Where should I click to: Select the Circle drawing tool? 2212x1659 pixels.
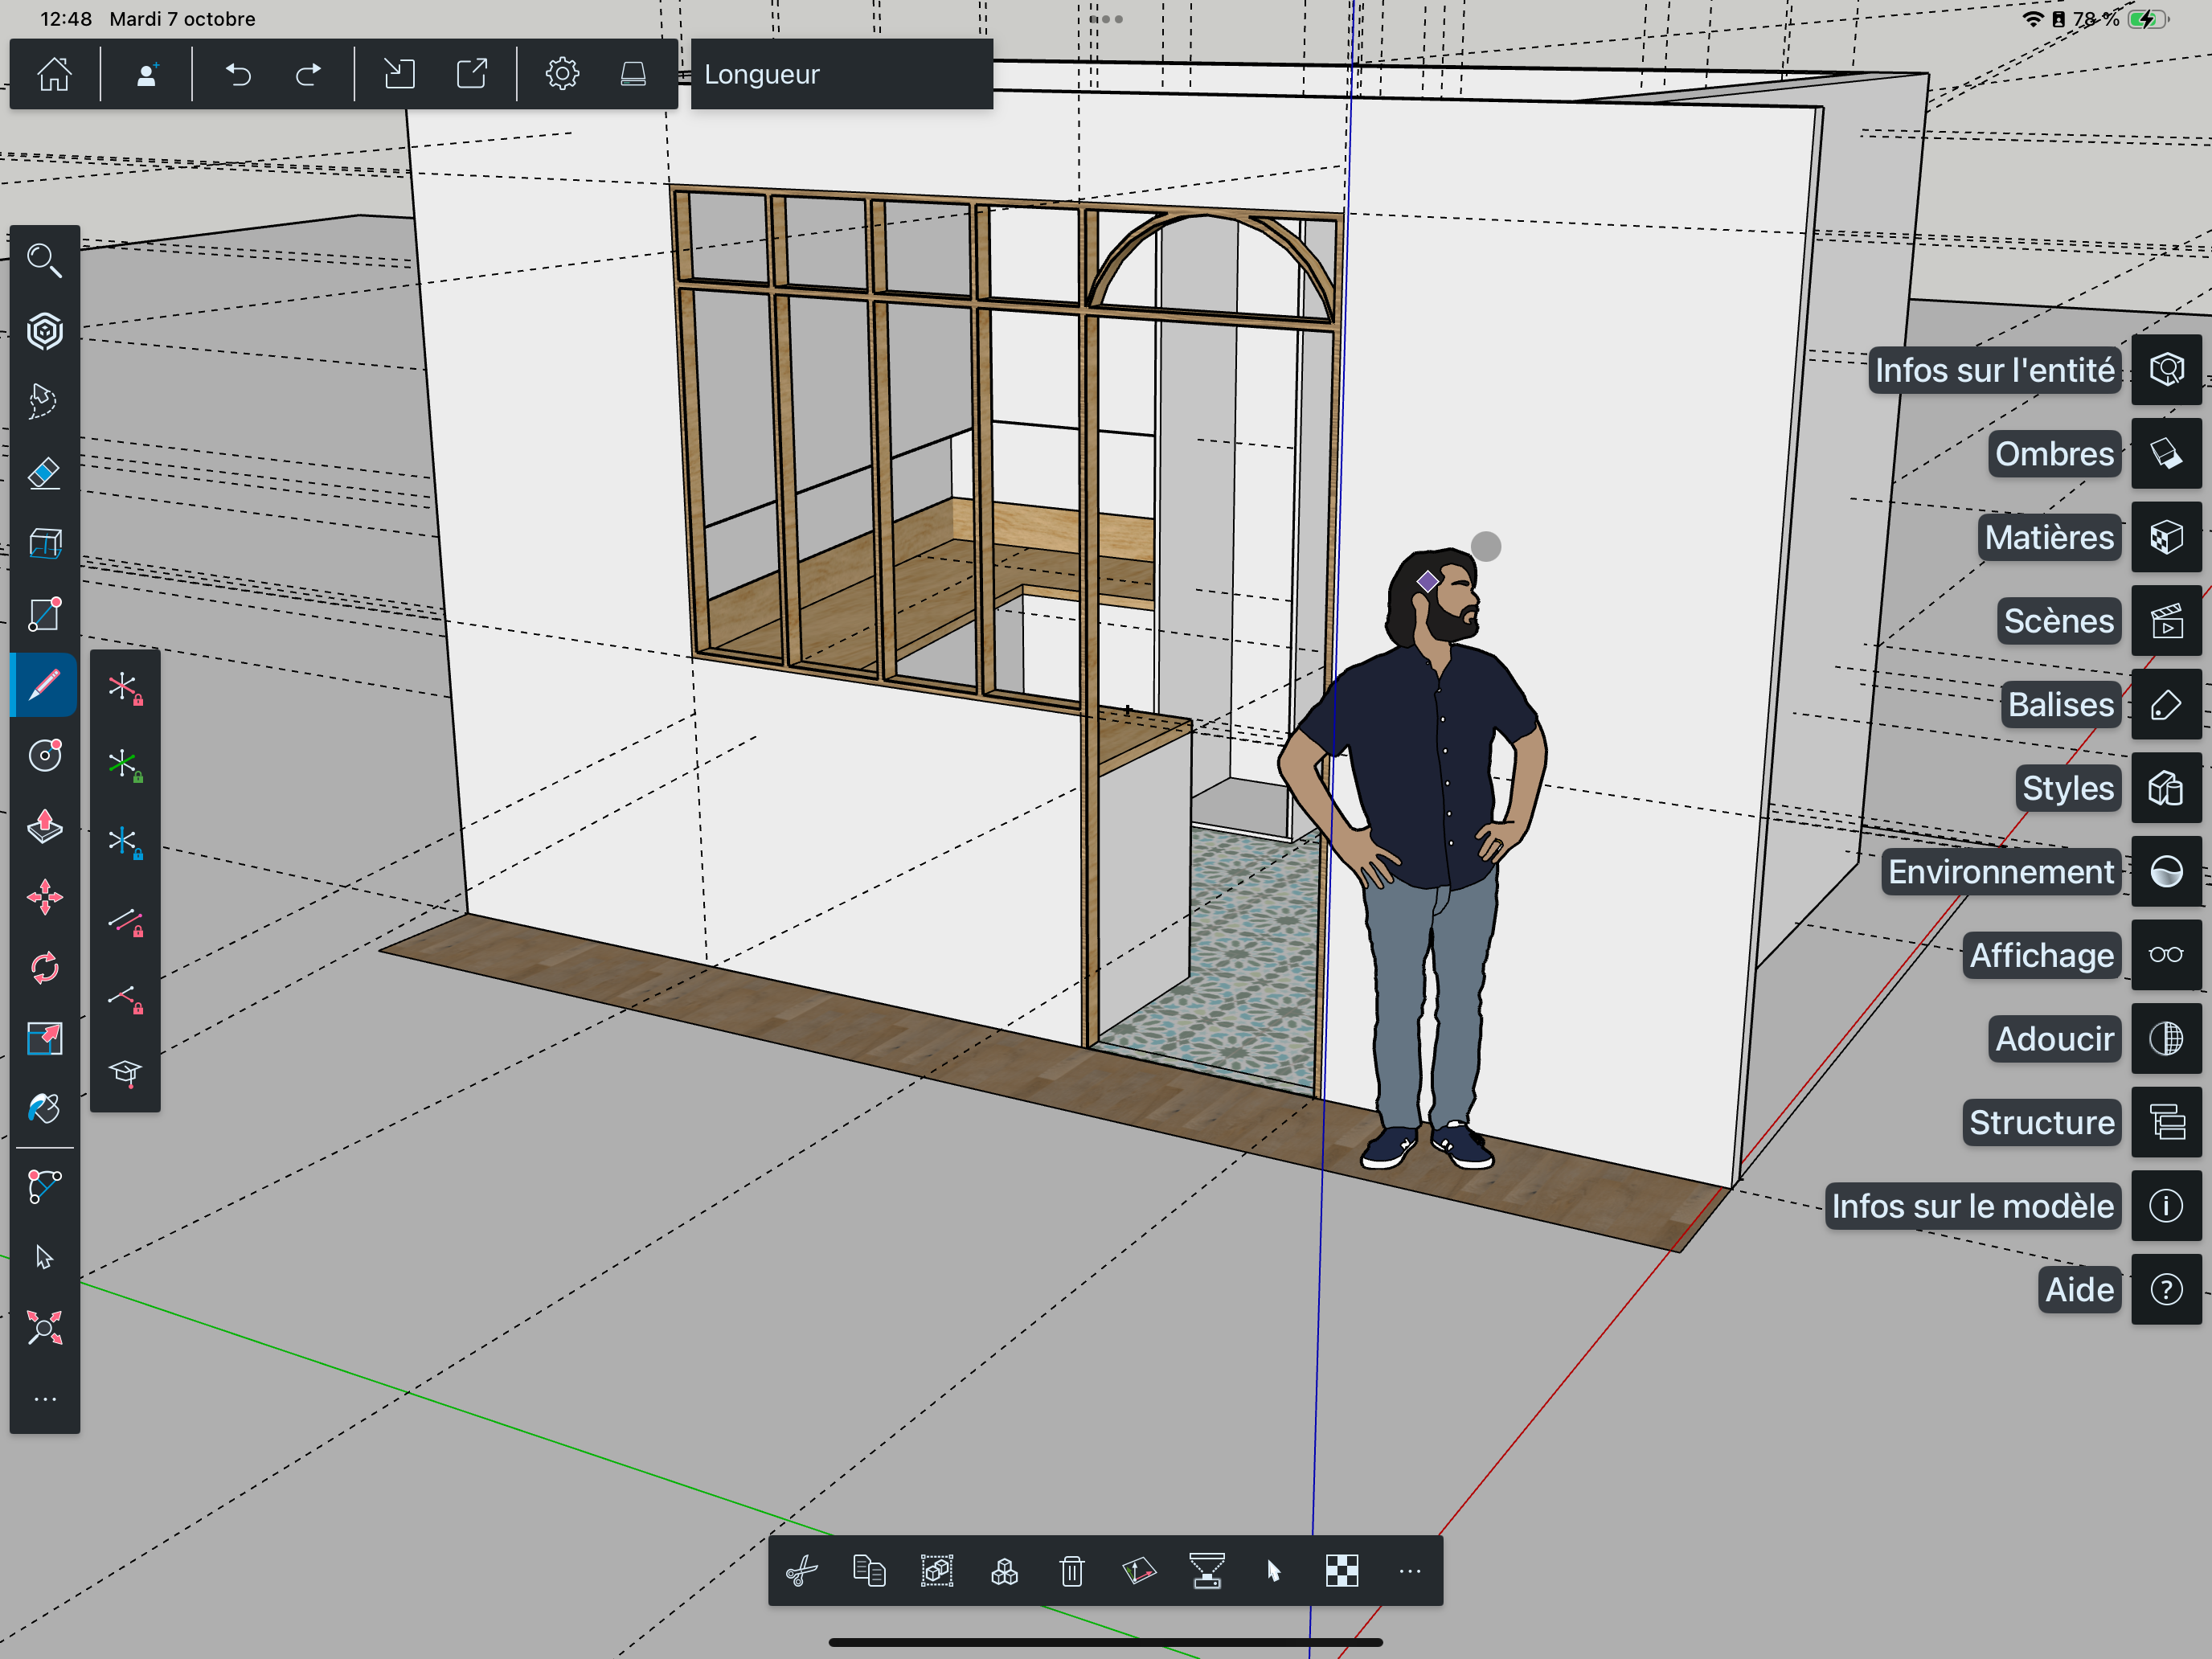tap(44, 755)
